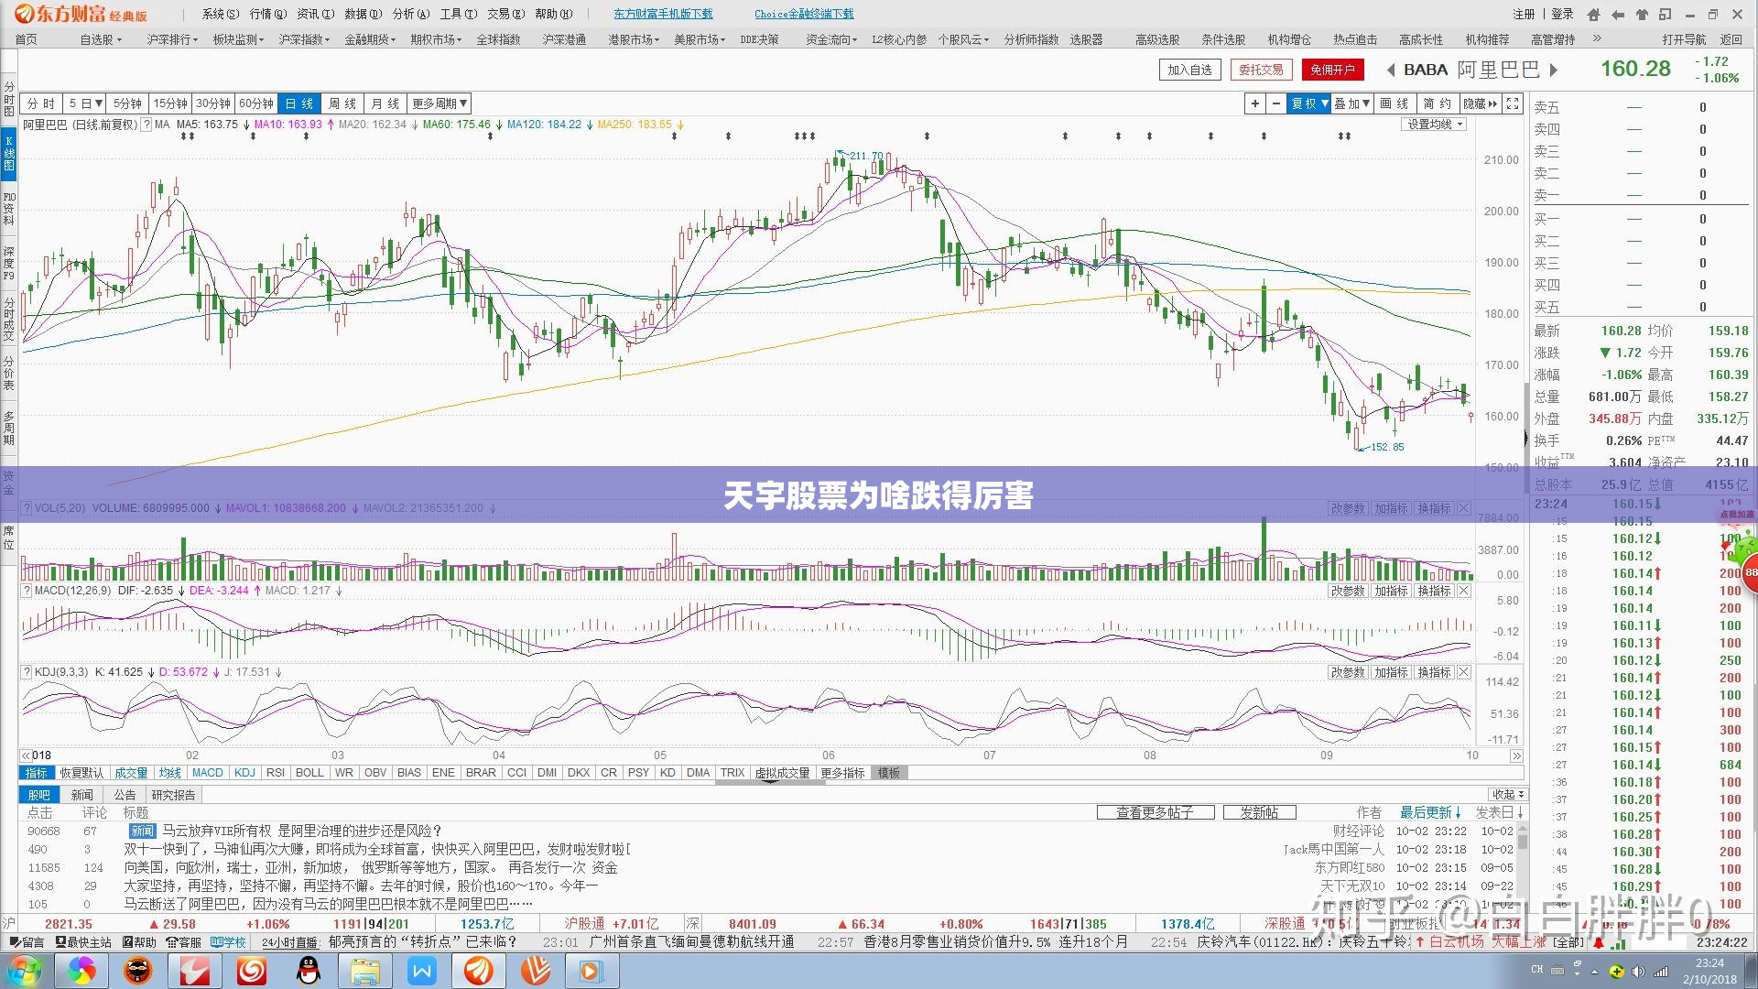Open help icon beside 阿里巴巴(日线,前复权)
The width and height of the screenshot is (1758, 989).
pos(146,125)
